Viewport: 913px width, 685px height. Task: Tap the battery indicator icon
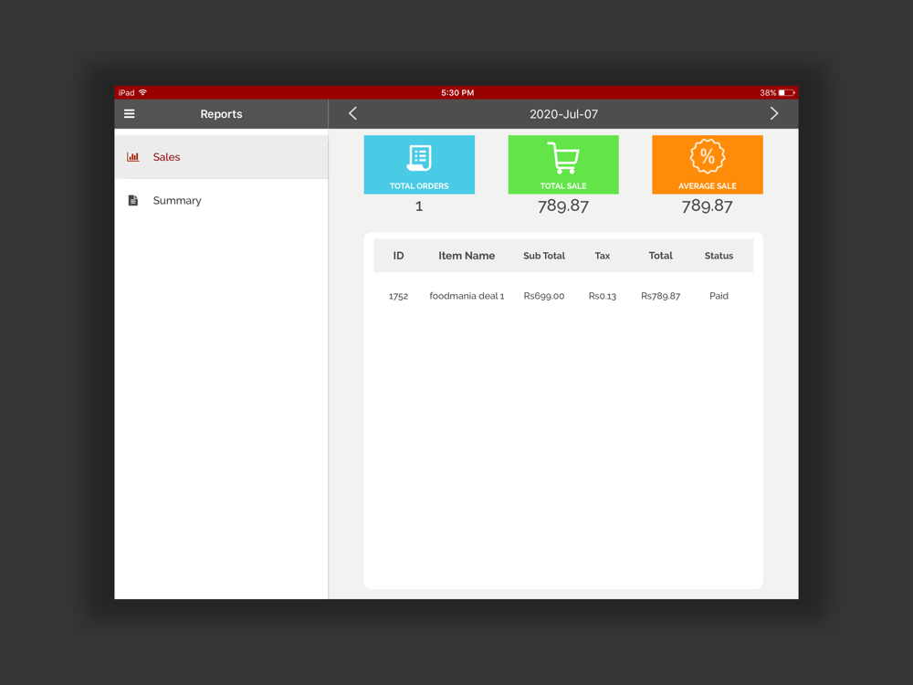787,92
